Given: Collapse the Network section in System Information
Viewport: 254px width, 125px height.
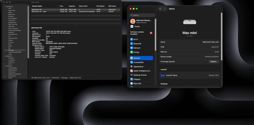Looking at the screenshot, I should click(x=5, y=56).
